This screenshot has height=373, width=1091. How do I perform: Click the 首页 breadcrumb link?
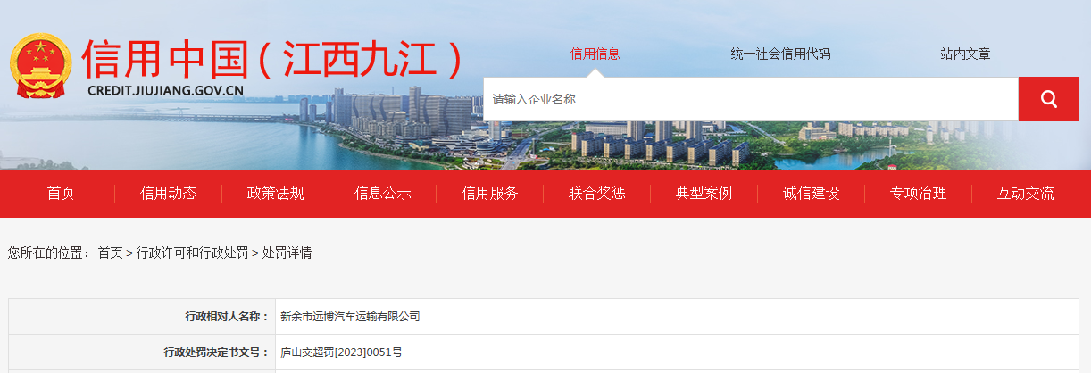(x=110, y=253)
